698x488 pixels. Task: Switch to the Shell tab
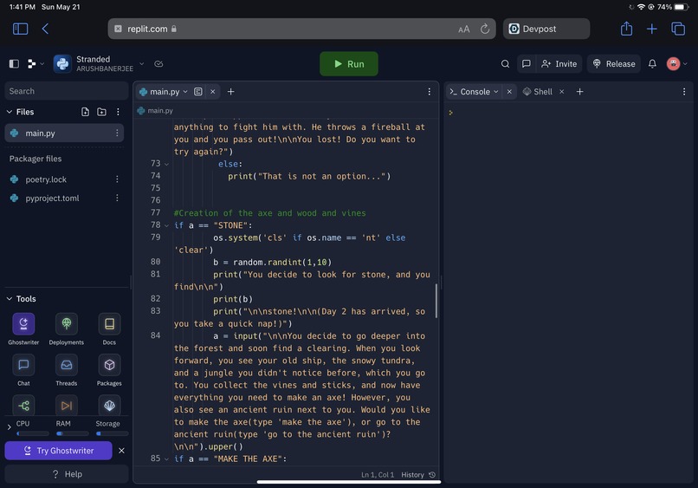coord(538,91)
